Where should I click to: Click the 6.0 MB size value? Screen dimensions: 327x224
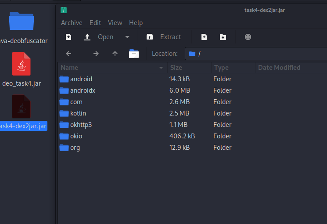(x=180, y=90)
